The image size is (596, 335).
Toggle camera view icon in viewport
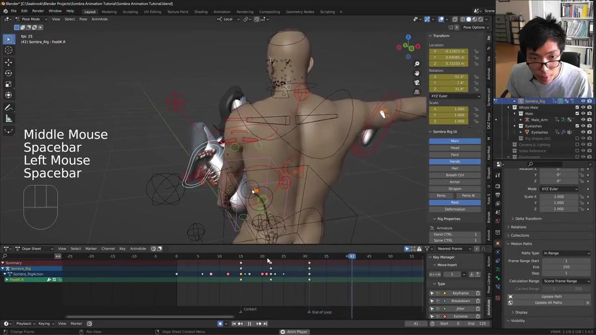[x=417, y=82]
